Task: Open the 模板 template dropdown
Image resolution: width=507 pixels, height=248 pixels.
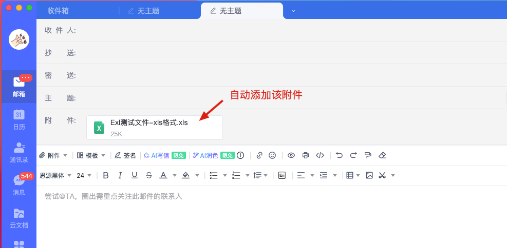Action: (x=91, y=155)
